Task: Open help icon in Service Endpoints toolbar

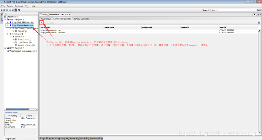Action: point(259,23)
